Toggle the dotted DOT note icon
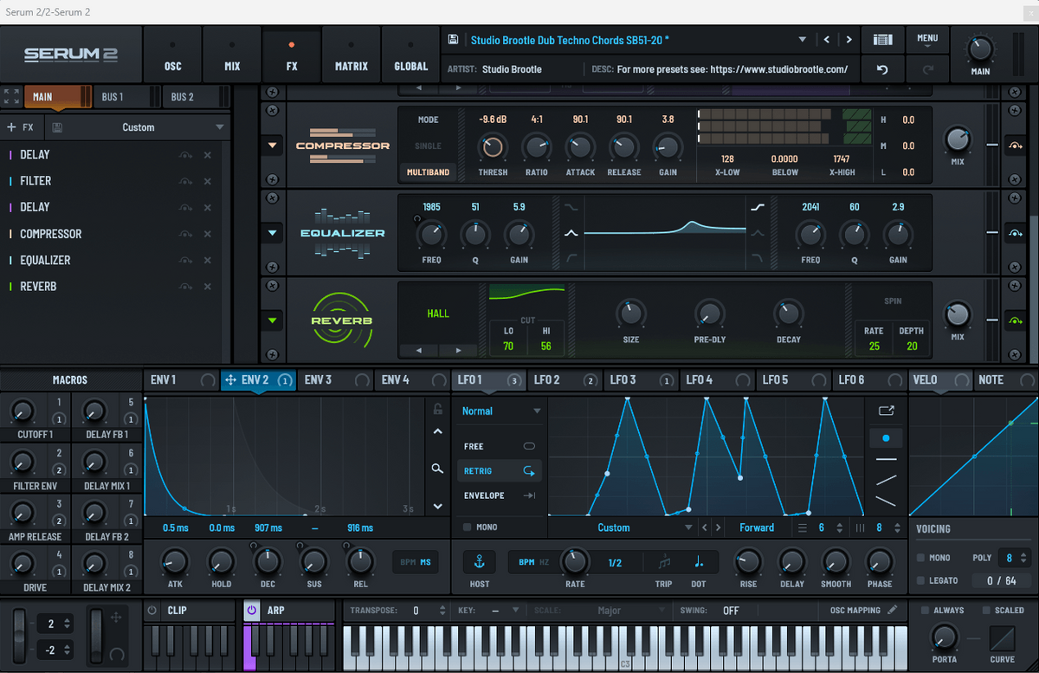Image resolution: width=1039 pixels, height=673 pixels. (699, 562)
